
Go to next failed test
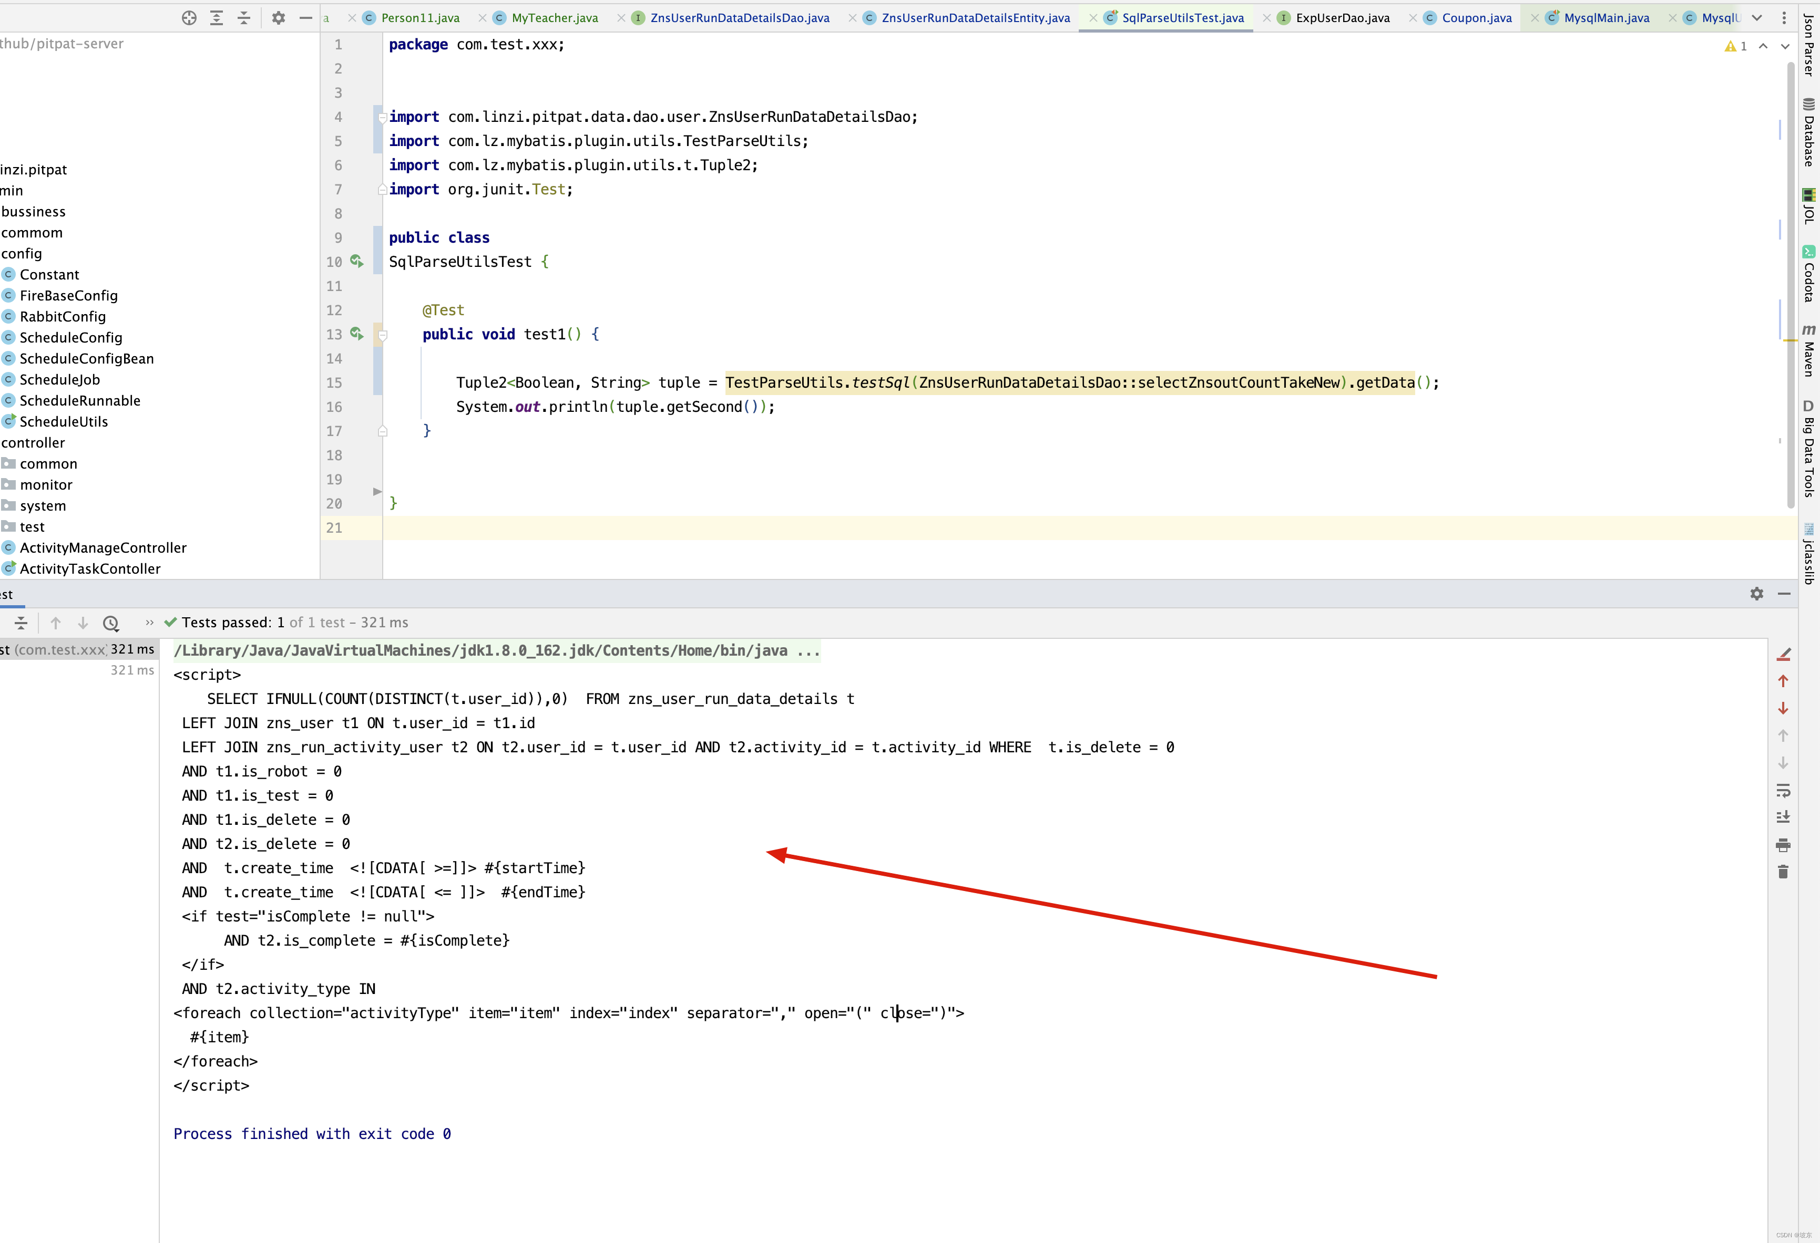coord(83,623)
